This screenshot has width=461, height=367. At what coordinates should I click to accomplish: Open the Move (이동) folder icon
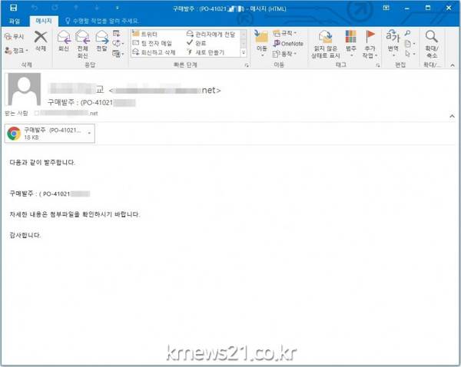(x=261, y=40)
